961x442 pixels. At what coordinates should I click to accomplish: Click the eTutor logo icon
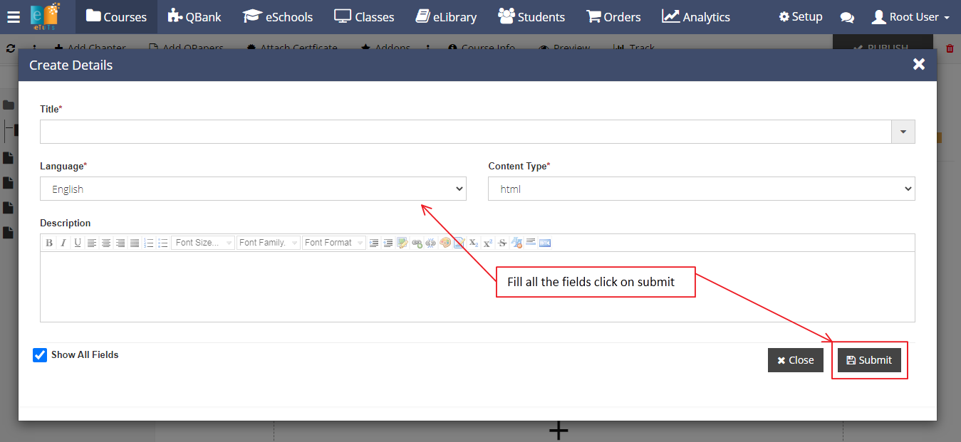tap(46, 17)
